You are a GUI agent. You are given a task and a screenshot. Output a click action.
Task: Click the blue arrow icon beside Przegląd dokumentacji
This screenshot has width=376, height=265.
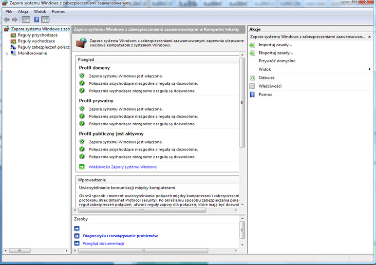pyautogui.click(x=77, y=244)
